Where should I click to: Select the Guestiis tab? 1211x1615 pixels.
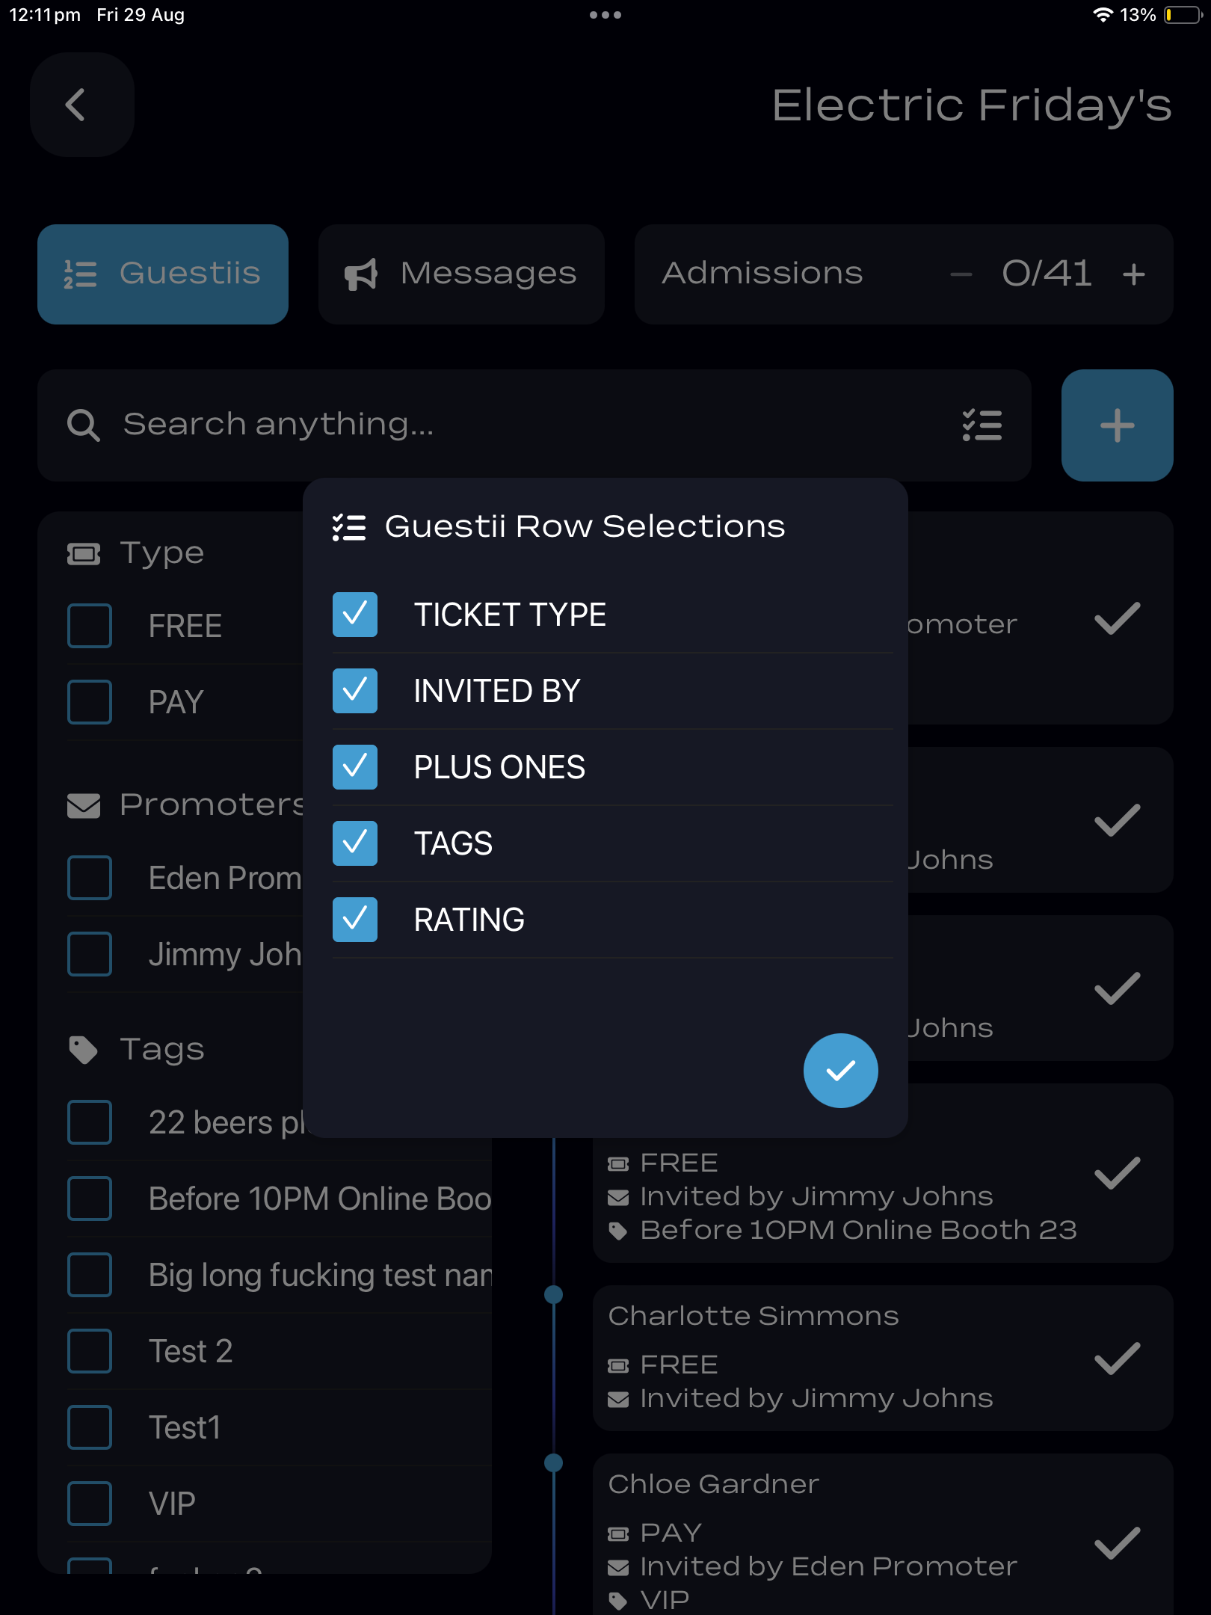point(163,274)
